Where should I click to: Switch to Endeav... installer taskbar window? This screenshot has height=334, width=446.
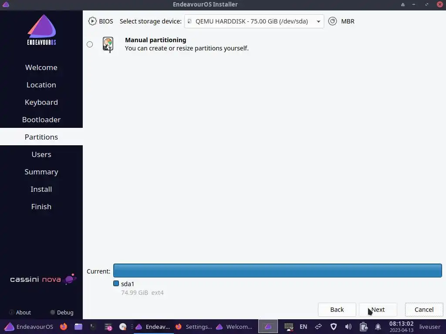pos(153,327)
